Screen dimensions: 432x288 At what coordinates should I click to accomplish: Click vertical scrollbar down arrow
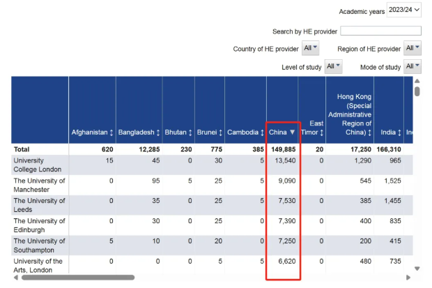(417, 268)
